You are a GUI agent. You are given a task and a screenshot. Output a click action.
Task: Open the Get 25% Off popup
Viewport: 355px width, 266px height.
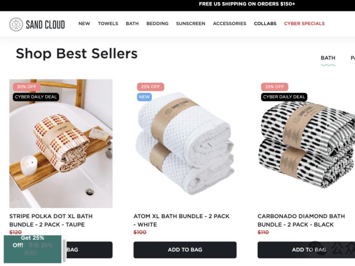33,249
